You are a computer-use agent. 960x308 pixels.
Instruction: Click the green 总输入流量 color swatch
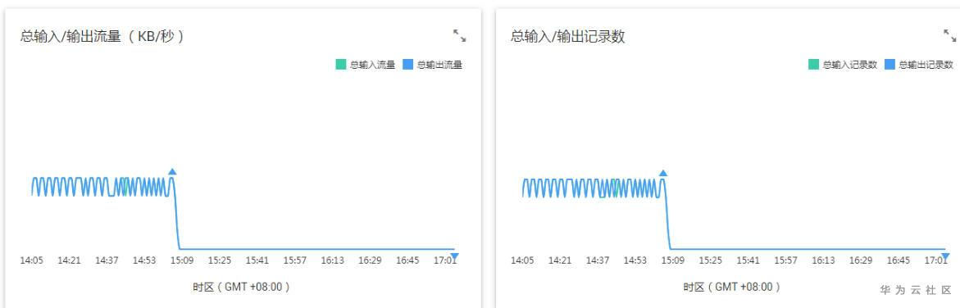coord(340,64)
